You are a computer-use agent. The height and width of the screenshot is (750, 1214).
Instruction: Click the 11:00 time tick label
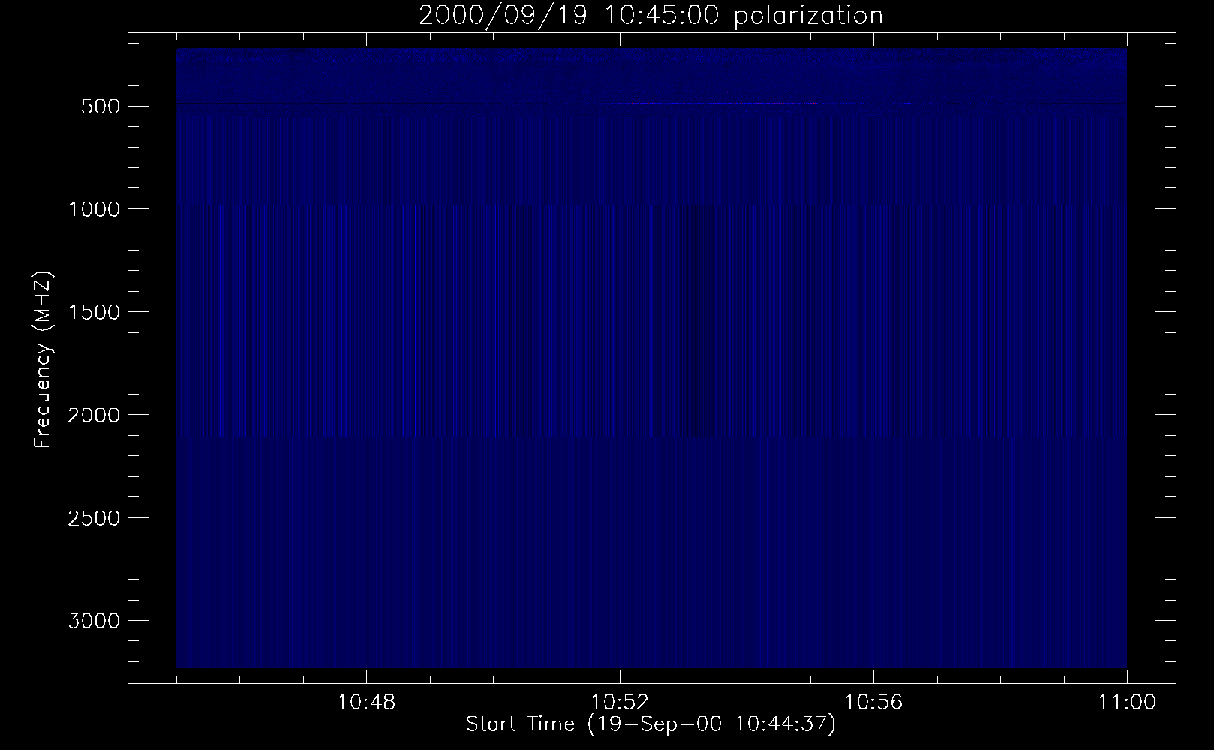pos(1126,703)
